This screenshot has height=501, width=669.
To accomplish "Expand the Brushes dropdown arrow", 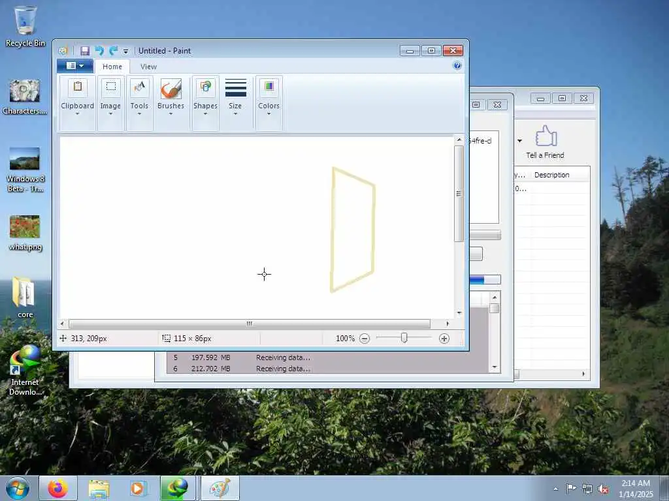I will click(x=171, y=114).
